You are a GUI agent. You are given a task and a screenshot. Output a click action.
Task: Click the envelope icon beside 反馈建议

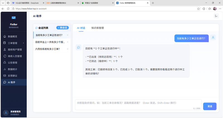tap(5, 76)
